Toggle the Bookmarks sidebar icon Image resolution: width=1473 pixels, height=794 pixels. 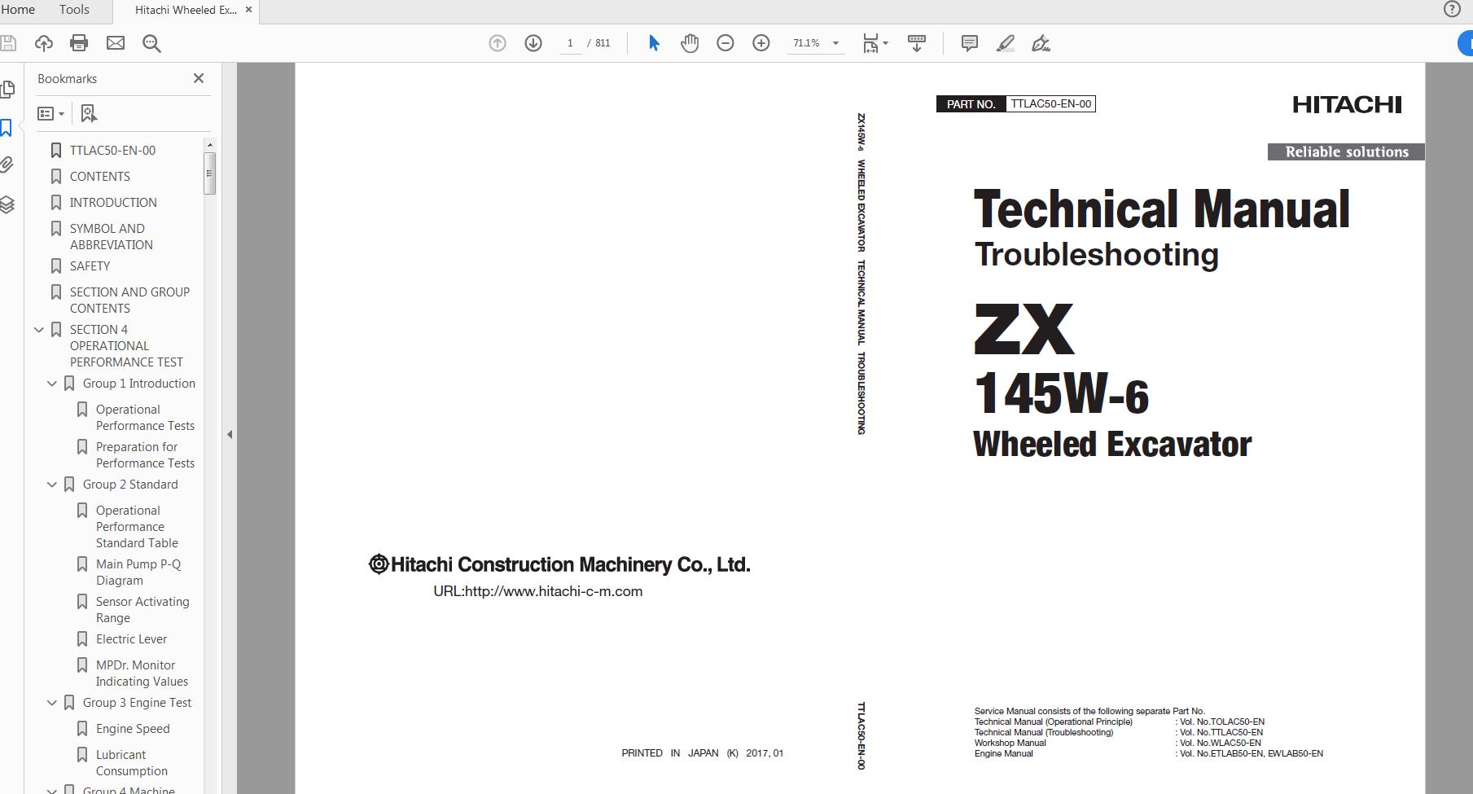tap(7, 128)
